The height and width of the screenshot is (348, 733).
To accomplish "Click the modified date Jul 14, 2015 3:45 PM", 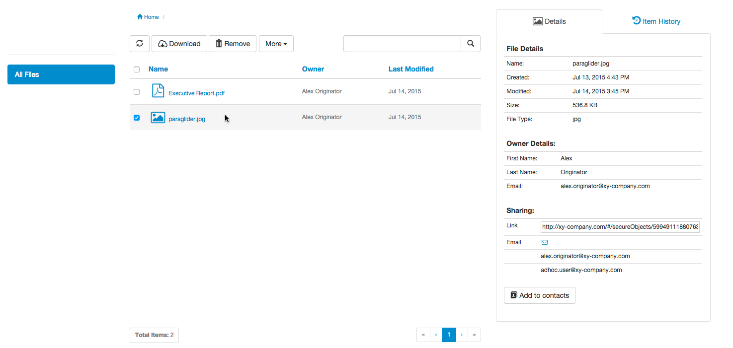I will tap(601, 91).
